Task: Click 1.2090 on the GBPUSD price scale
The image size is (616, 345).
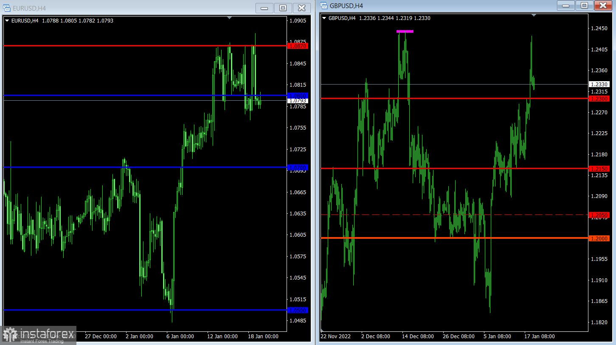Action: [599, 196]
